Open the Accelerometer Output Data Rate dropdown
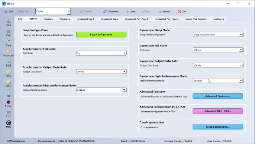The image size is (255, 144). pos(101,71)
